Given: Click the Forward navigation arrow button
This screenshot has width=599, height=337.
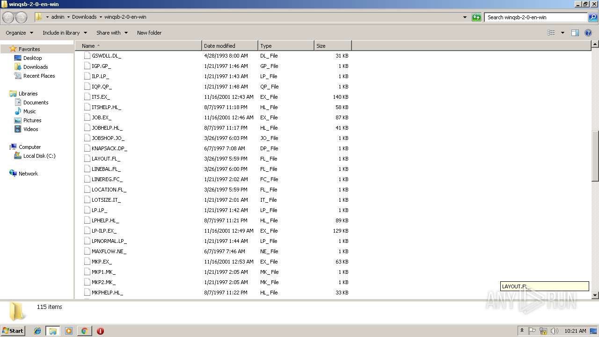Looking at the screenshot, I should [x=21, y=17].
